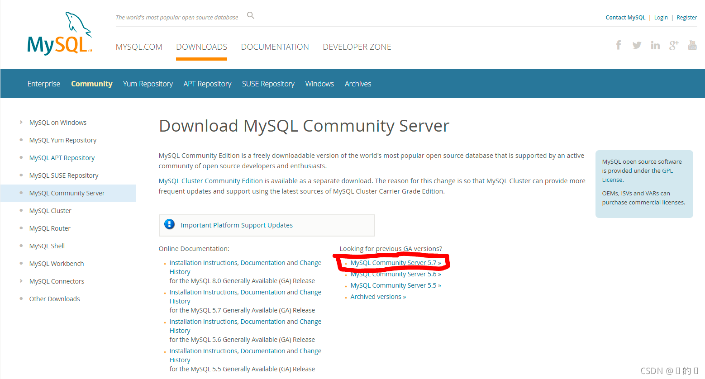Click the blue exclamation info icon

click(170, 224)
